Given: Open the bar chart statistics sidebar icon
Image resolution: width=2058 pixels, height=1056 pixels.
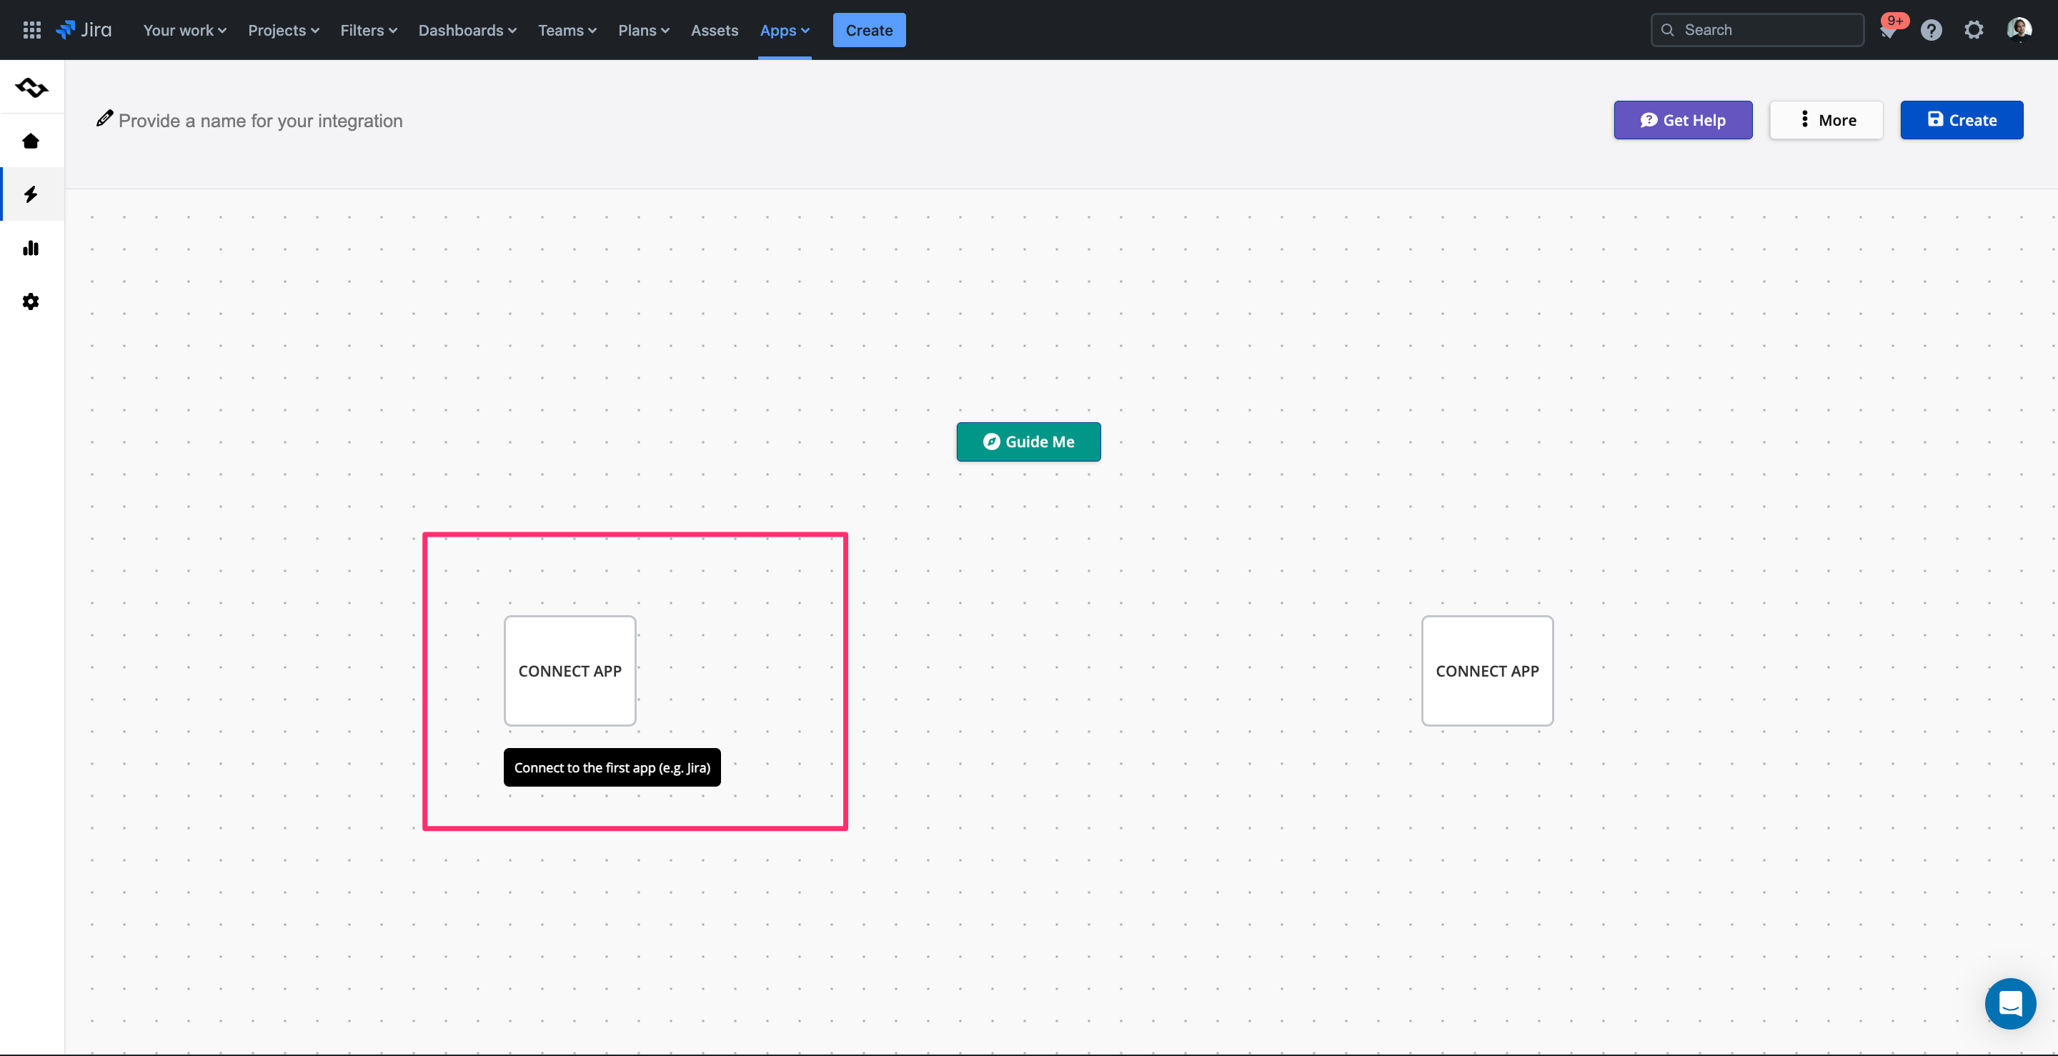Looking at the screenshot, I should coord(31,248).
